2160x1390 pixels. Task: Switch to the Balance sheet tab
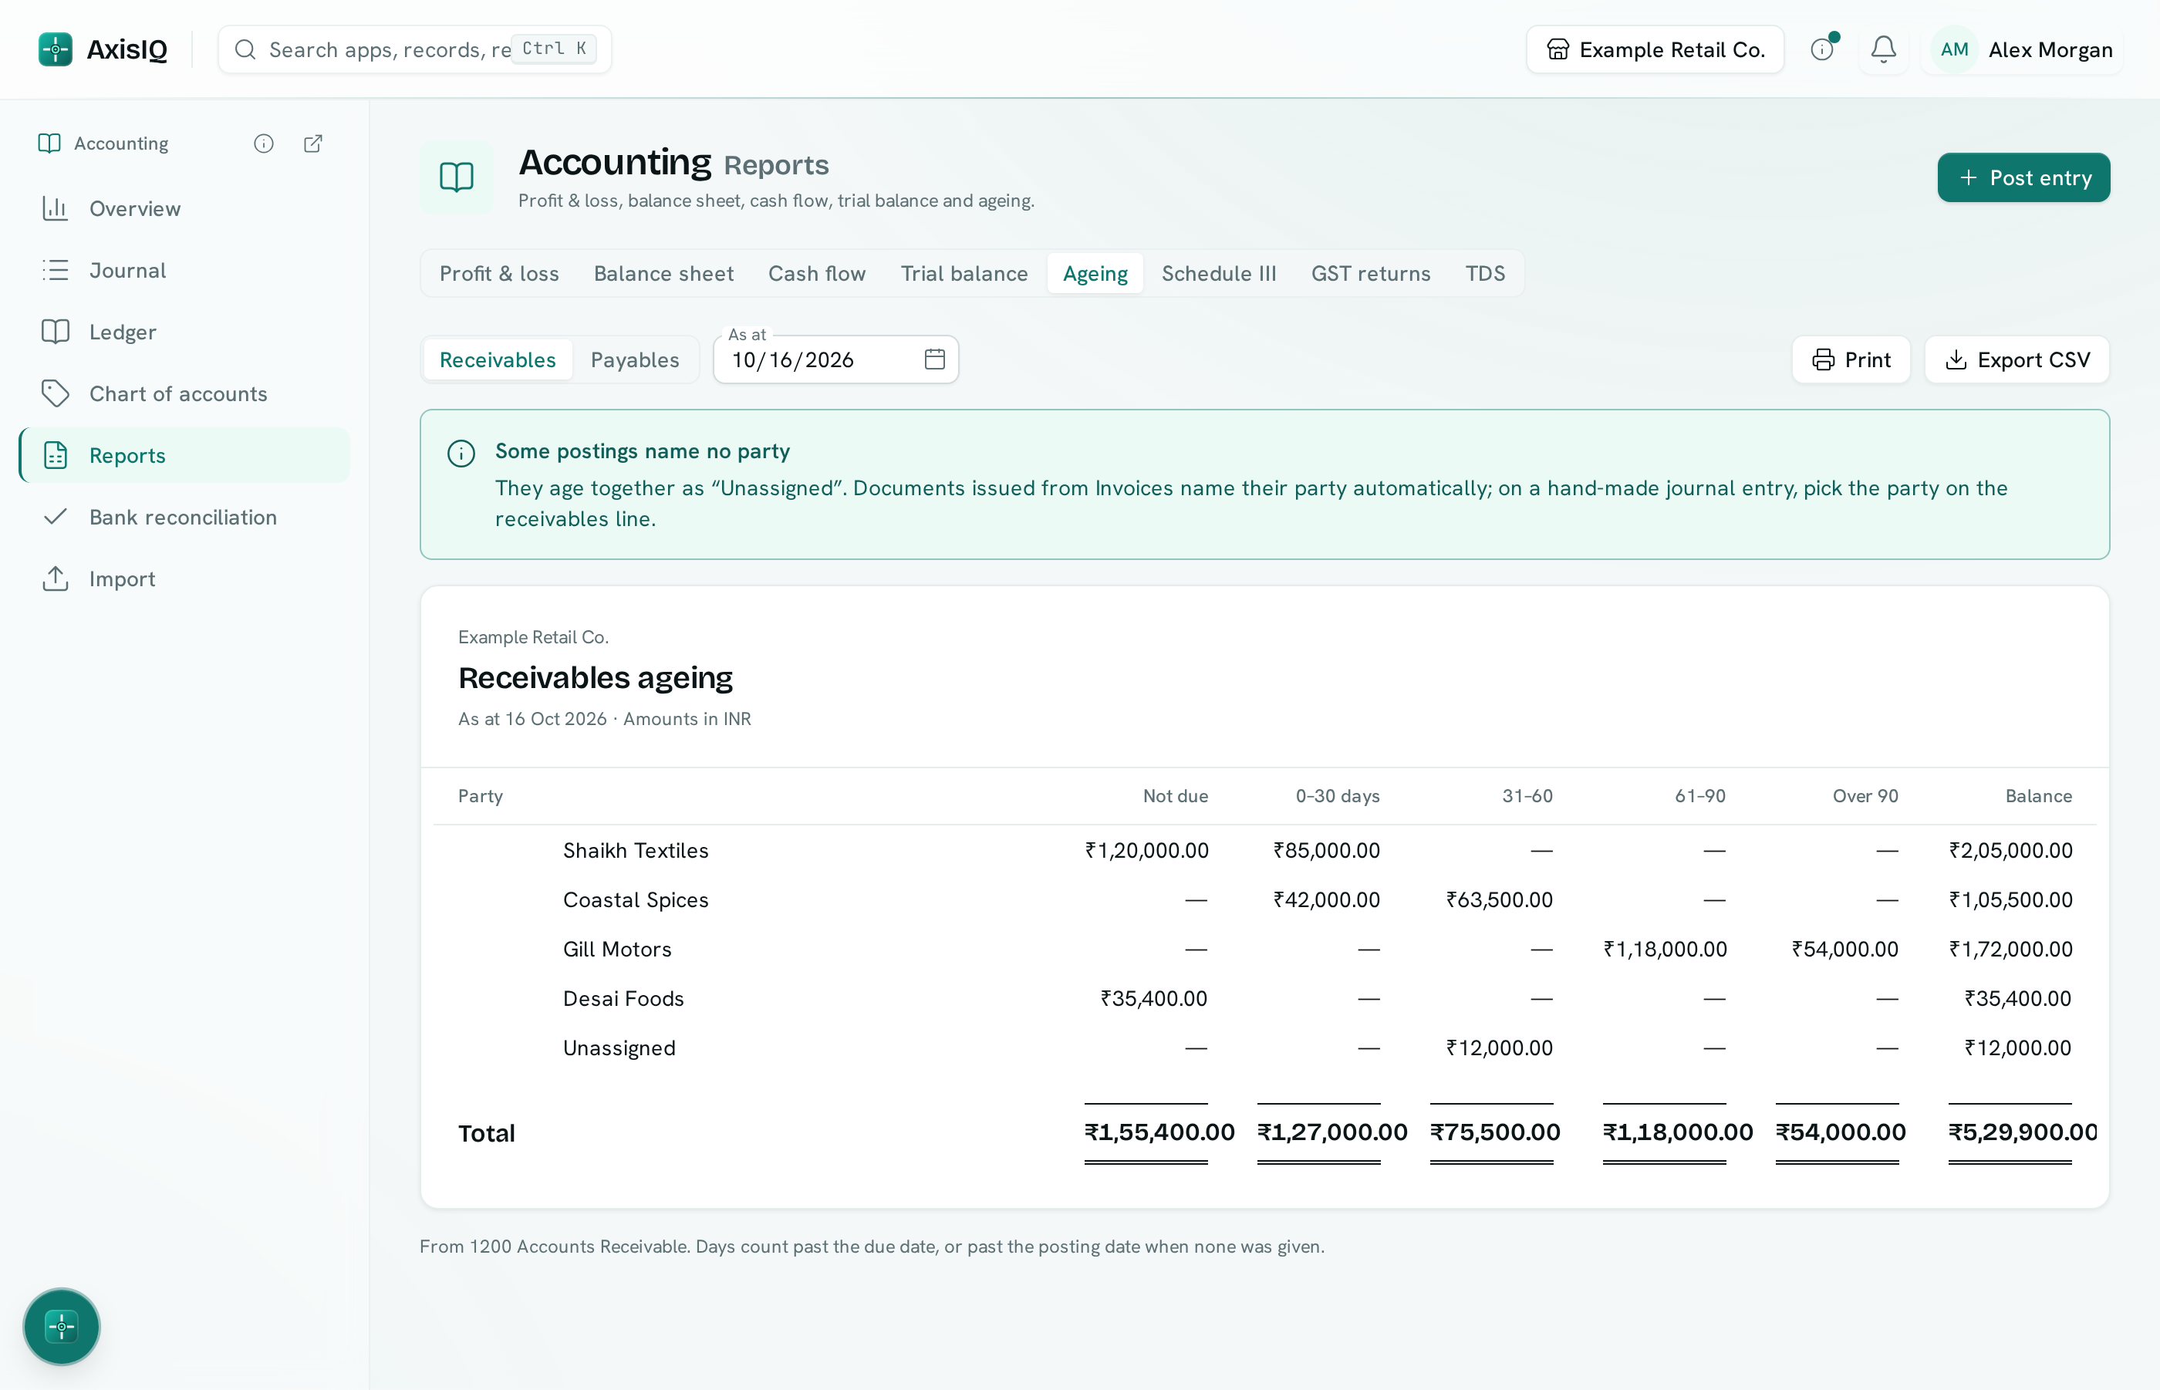[663, 274]
